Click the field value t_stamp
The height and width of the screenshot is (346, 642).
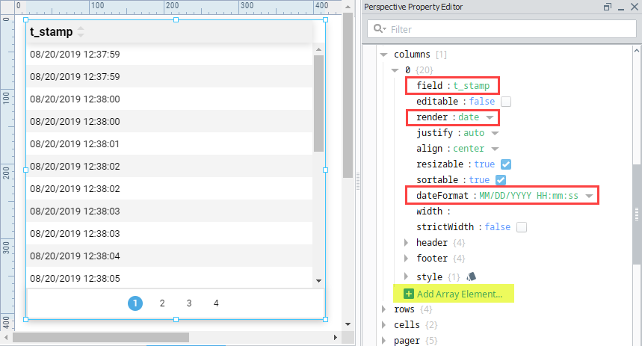472,86
